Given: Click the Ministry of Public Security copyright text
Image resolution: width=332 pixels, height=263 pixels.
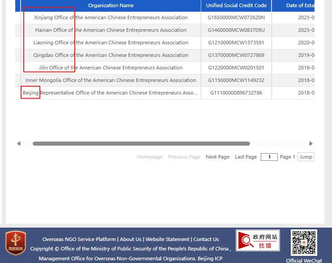Looking at the screenshot, I should [x=130, y=249].
